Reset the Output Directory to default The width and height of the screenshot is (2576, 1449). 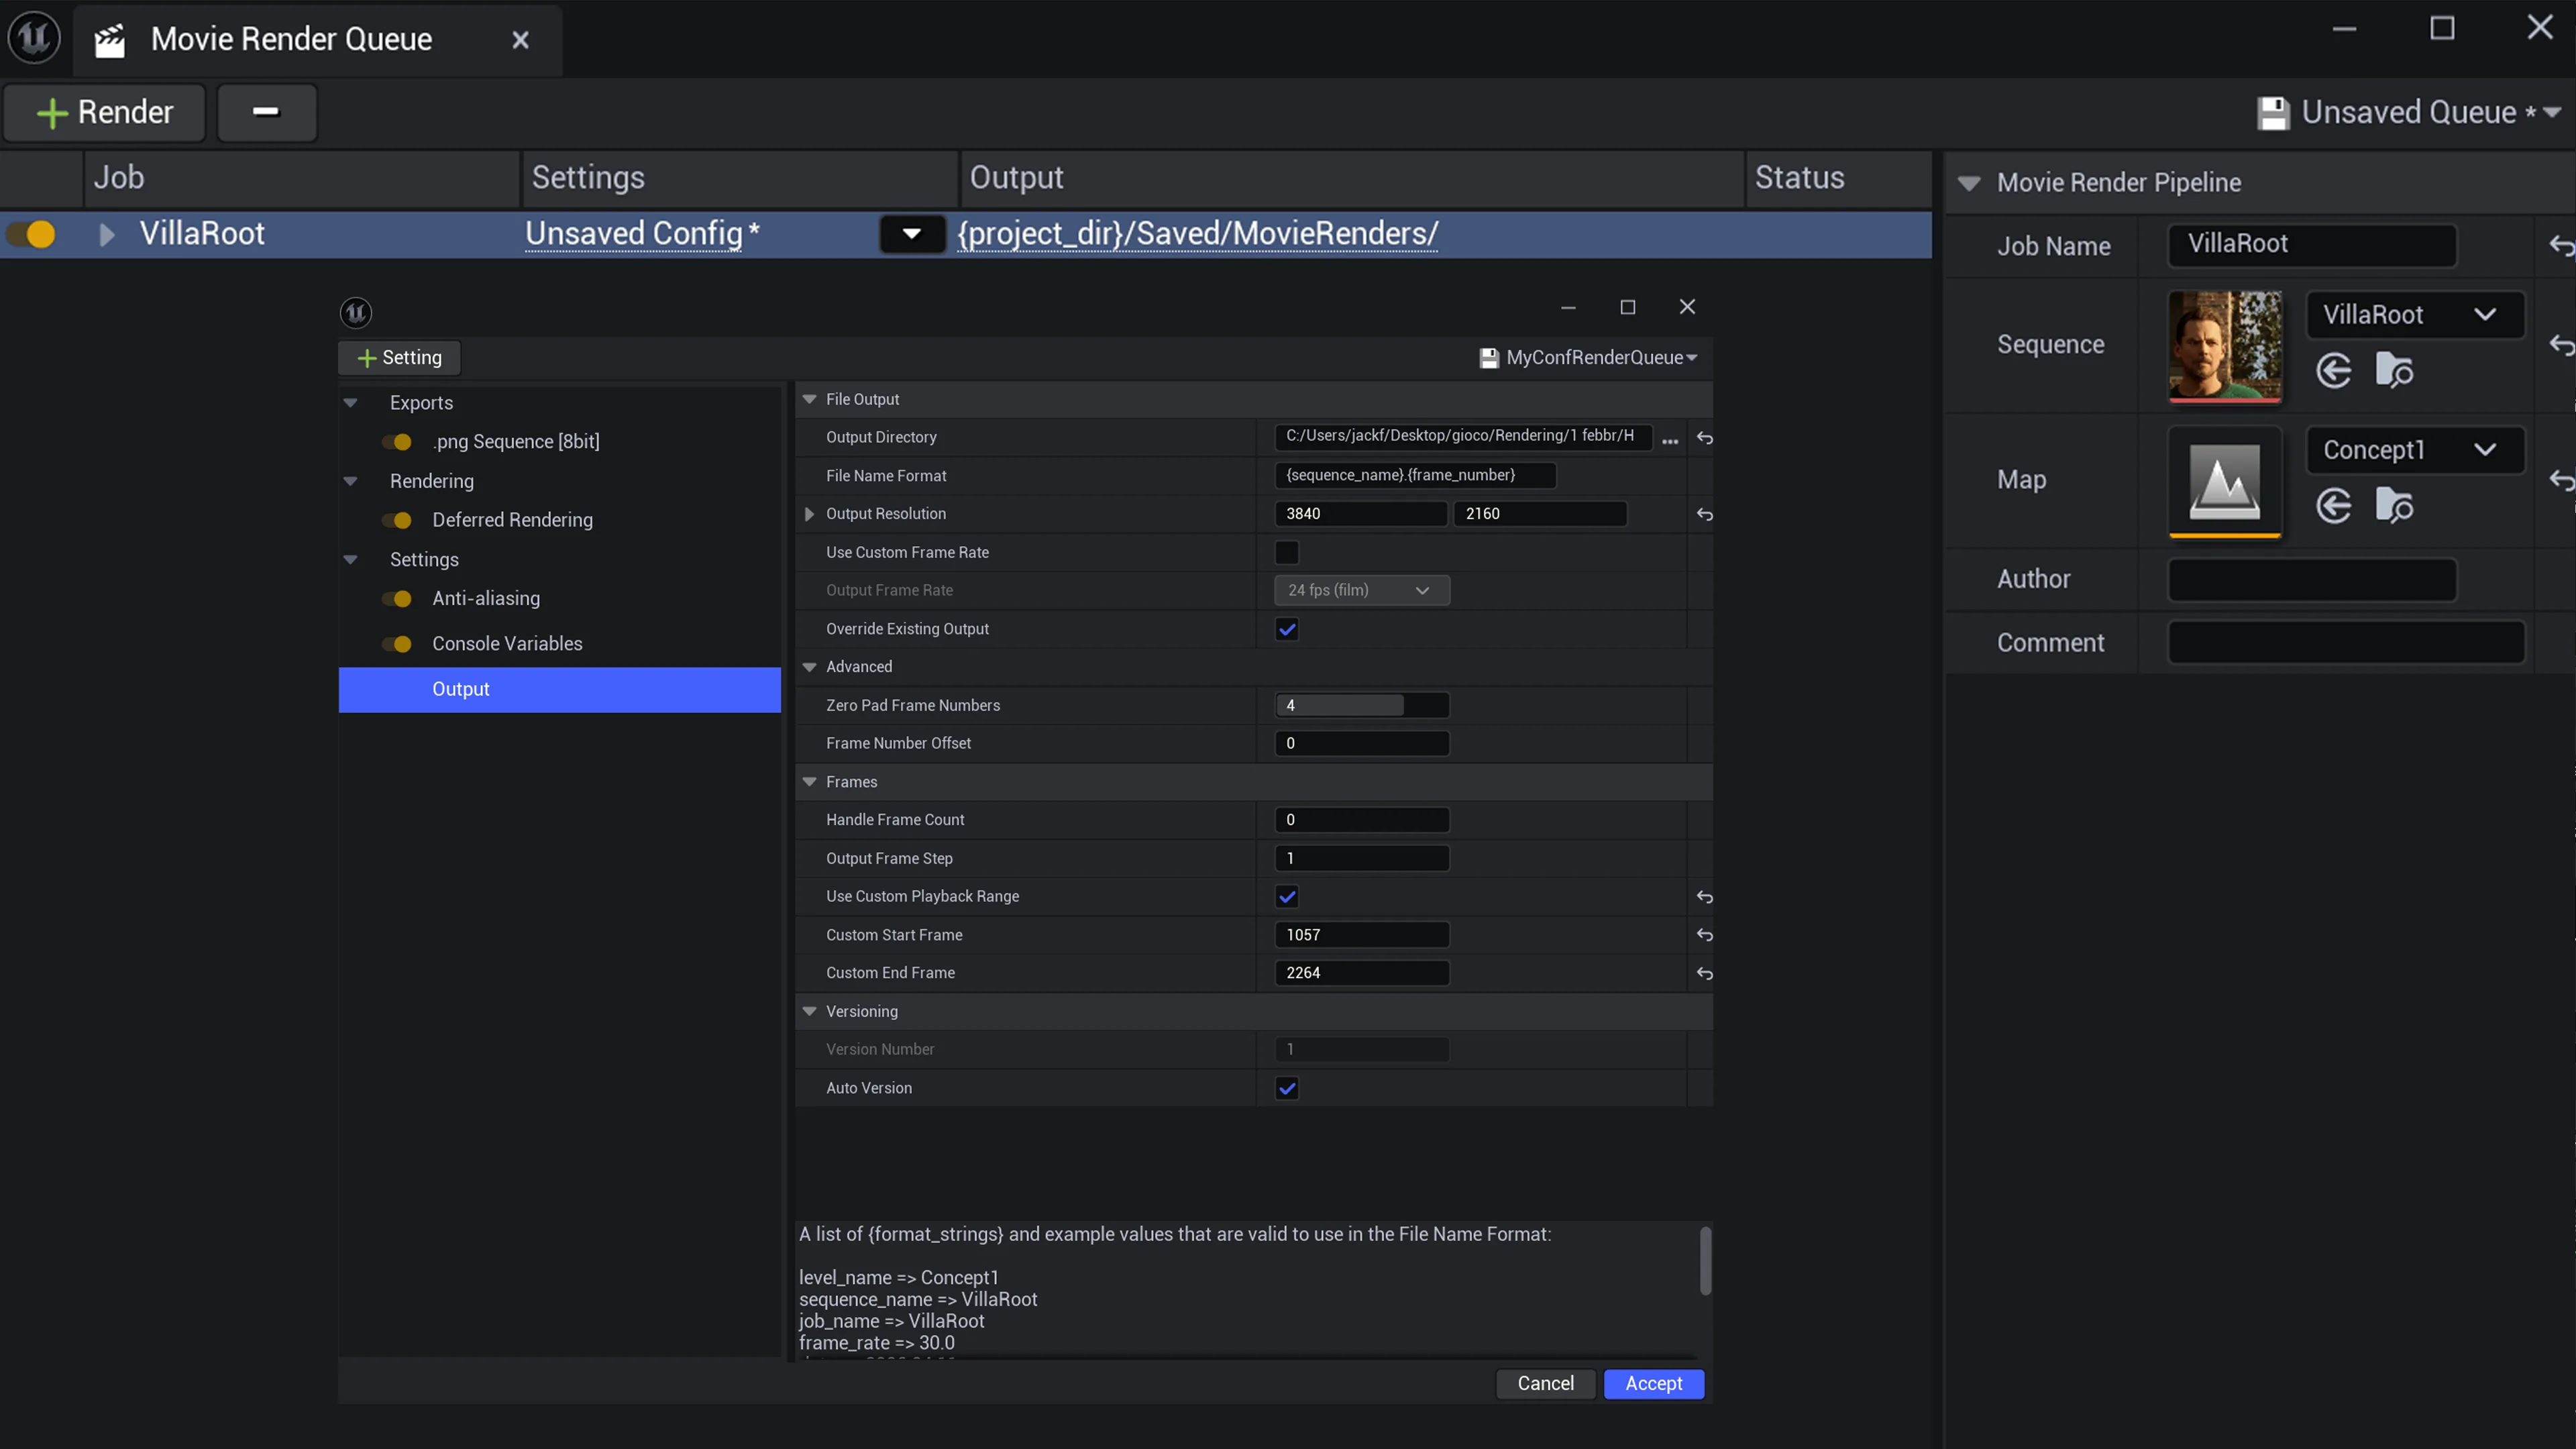pos(1704,438)
